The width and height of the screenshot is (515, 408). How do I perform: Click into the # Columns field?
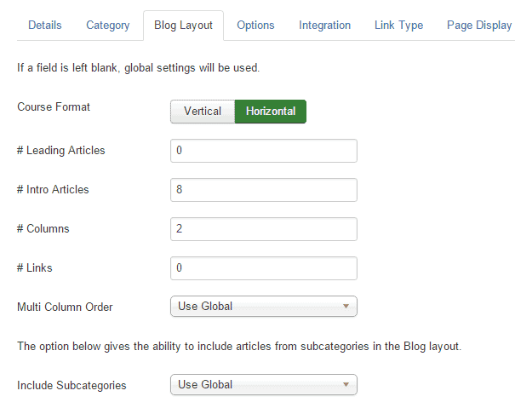coord(263,229)
